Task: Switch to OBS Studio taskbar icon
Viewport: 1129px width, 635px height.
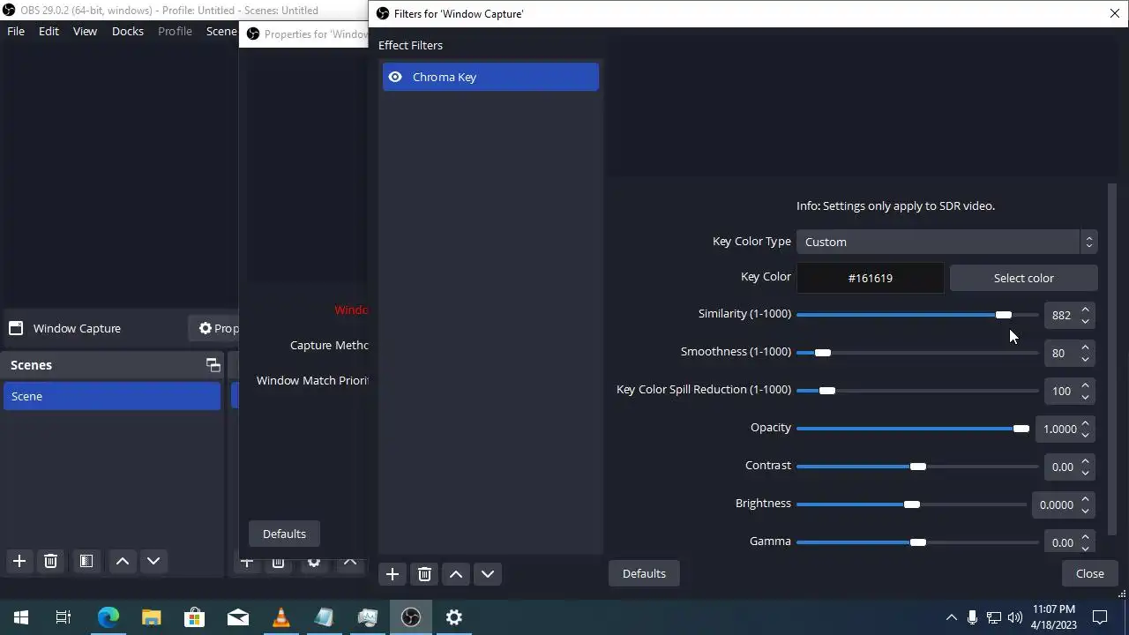Action: (411, 617)
